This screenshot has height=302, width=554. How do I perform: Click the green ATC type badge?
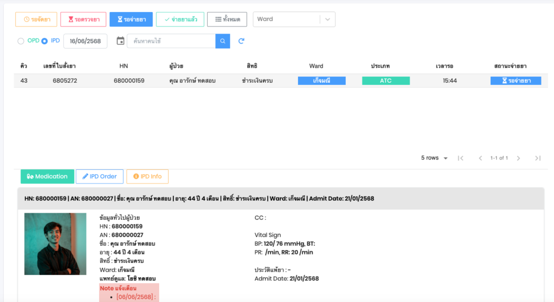[x=386, y=81]
